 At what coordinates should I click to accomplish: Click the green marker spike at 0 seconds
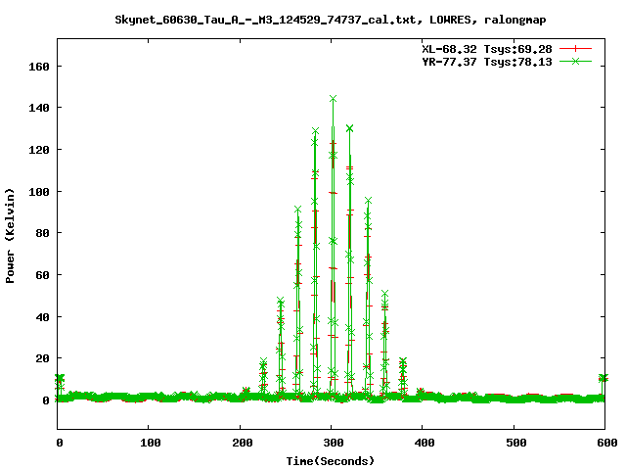tap(60, 377)
